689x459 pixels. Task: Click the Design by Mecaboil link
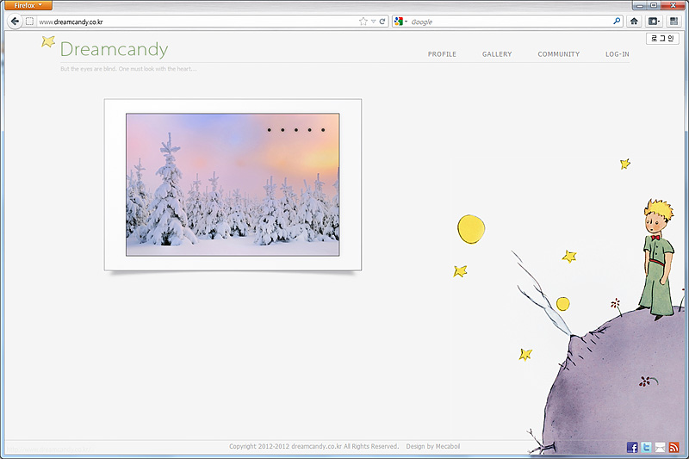[433, 446]
